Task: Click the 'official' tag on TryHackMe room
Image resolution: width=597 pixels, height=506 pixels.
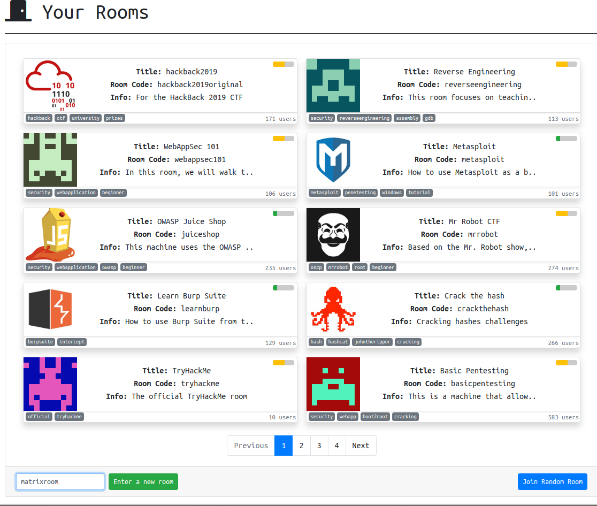Action: 39,417
